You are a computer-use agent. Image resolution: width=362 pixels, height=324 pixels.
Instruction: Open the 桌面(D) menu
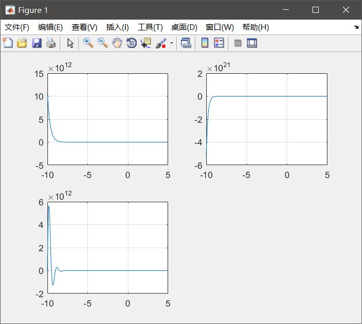tap(184, 27)
